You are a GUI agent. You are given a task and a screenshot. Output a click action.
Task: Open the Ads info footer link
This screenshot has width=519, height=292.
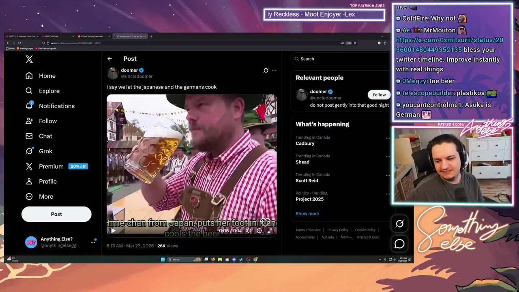tap(328, 237)
